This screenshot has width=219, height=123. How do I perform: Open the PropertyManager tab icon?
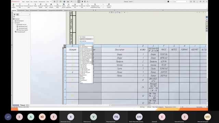17,14
